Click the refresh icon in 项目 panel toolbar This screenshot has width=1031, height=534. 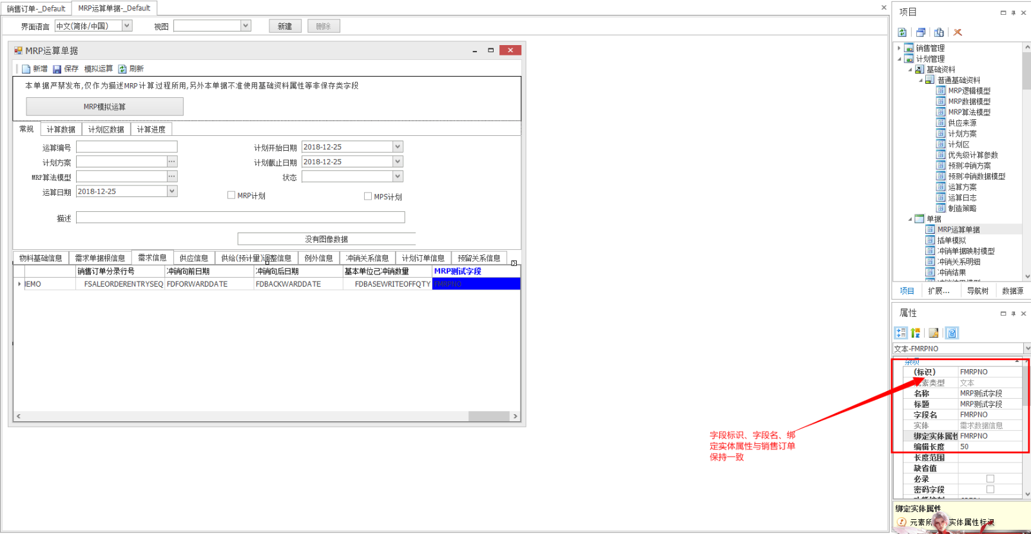click(x=902, y=32)
